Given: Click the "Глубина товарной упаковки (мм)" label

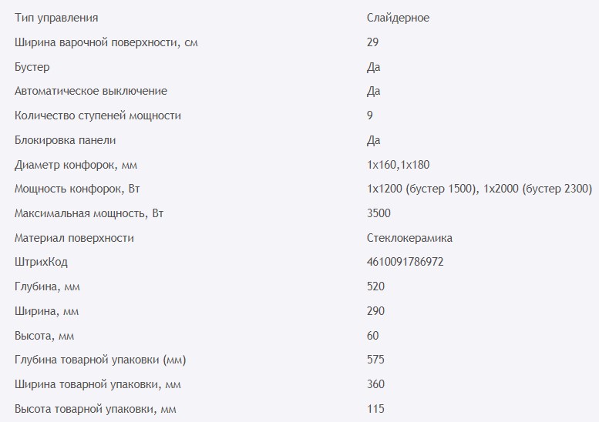Looking at the screenshot, I should click(100, 360).
